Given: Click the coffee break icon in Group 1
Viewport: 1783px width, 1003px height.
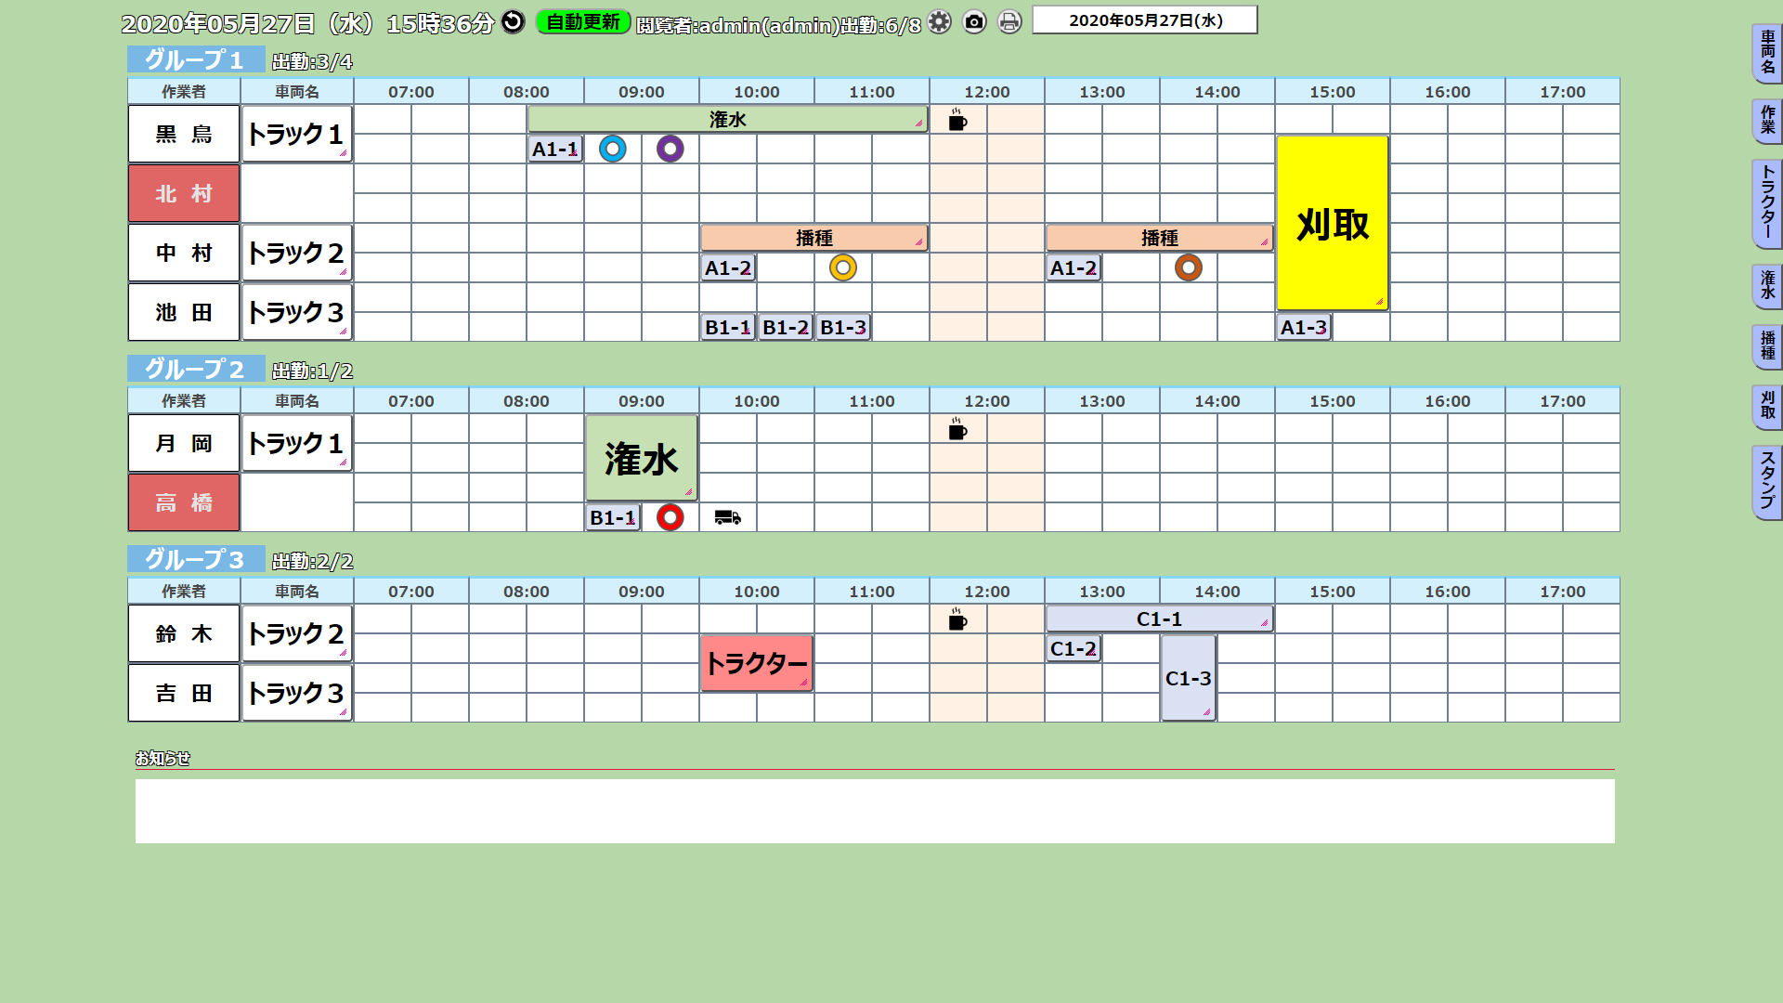Looking at the screenshot, I should point(957,120).
